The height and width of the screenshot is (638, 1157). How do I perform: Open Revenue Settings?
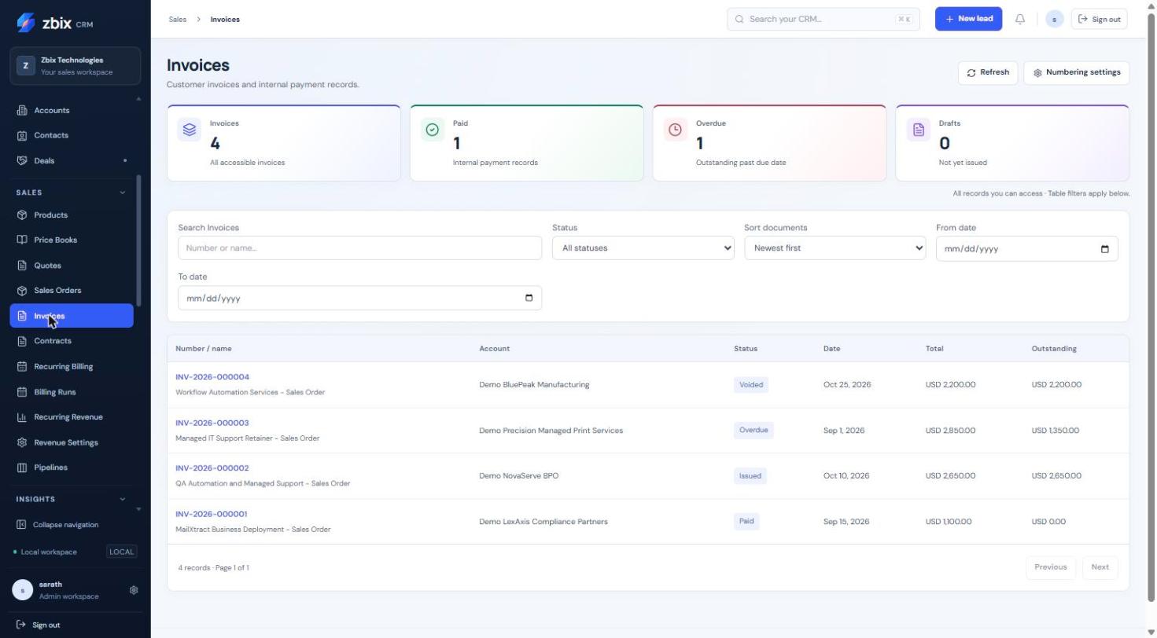pos(72,442)
